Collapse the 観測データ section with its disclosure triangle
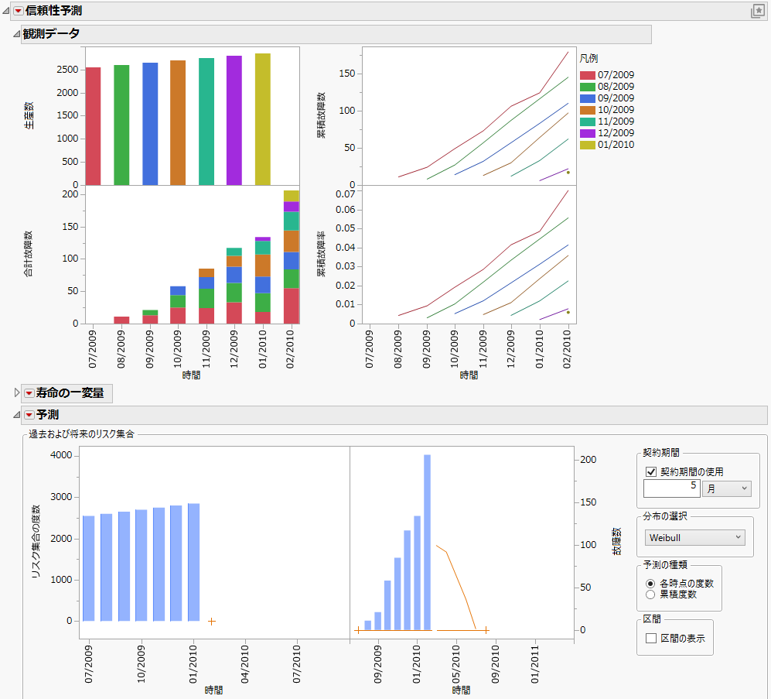The image size is (771, 699). pyautogui.click(x=18, y=34)
